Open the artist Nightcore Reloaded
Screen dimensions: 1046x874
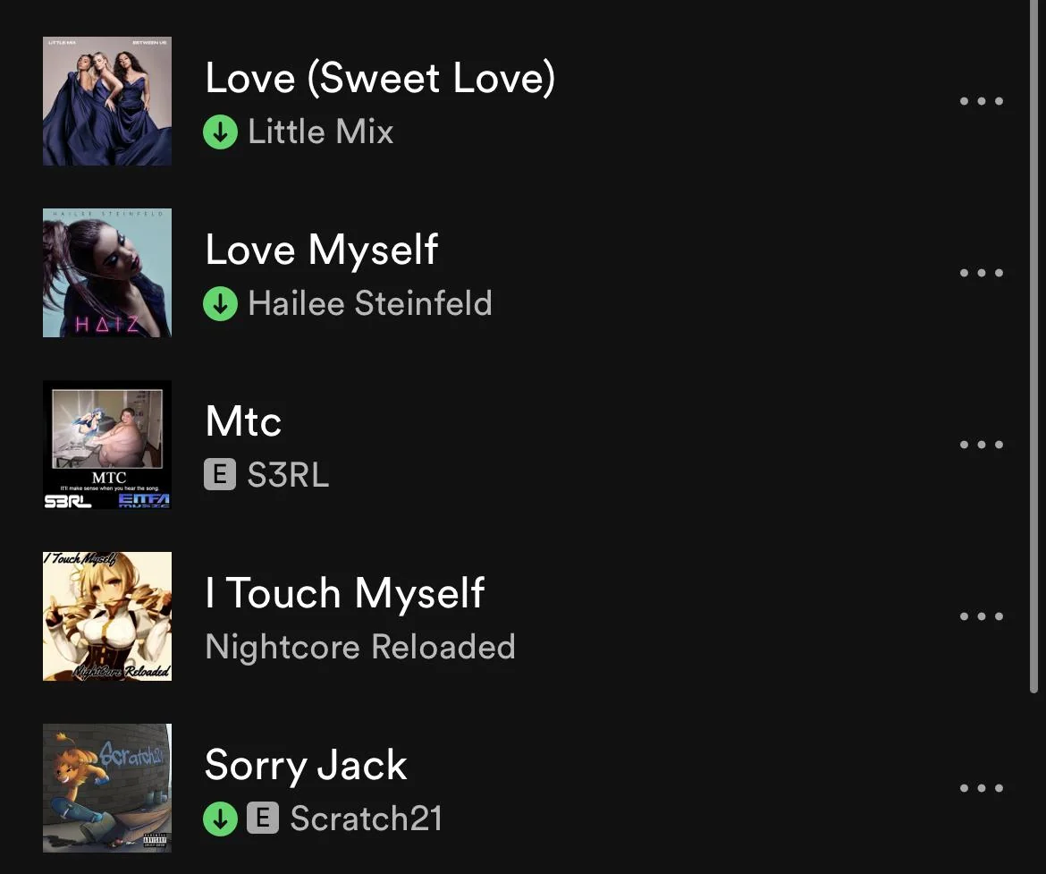click(359, 646)
